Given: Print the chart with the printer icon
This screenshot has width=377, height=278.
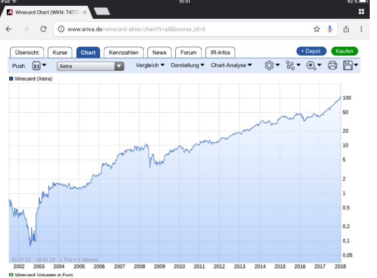Looking at the screenshot, I should pyautogui.click(x=332, y=65).
